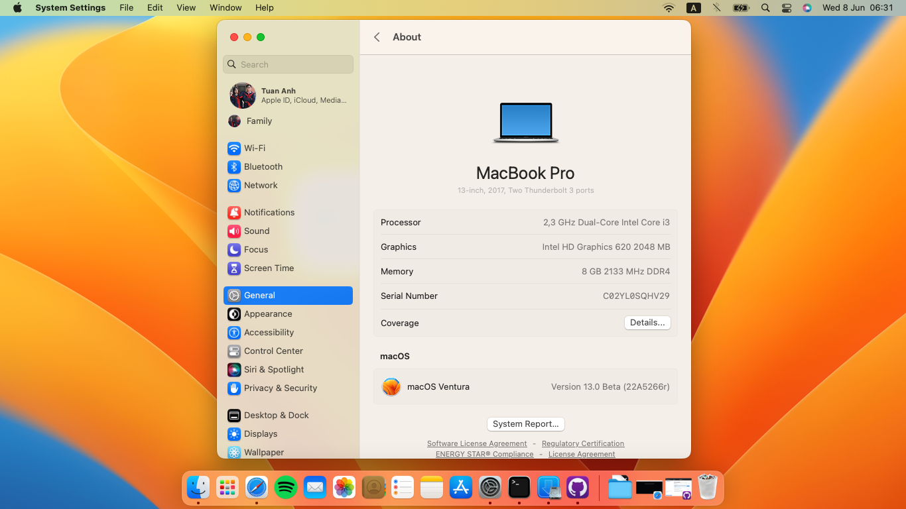Open Privacy & Security settings
The image size is (906, 509).
(288, 388)
